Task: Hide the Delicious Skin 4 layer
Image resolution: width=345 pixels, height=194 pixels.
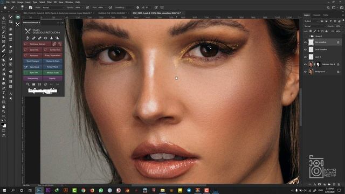Action: point(305,64)
